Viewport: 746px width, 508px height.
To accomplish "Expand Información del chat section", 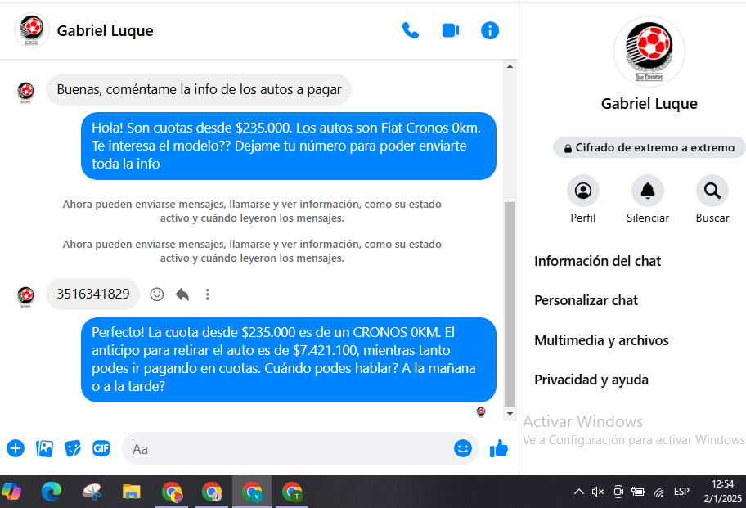I will point(598,261).
